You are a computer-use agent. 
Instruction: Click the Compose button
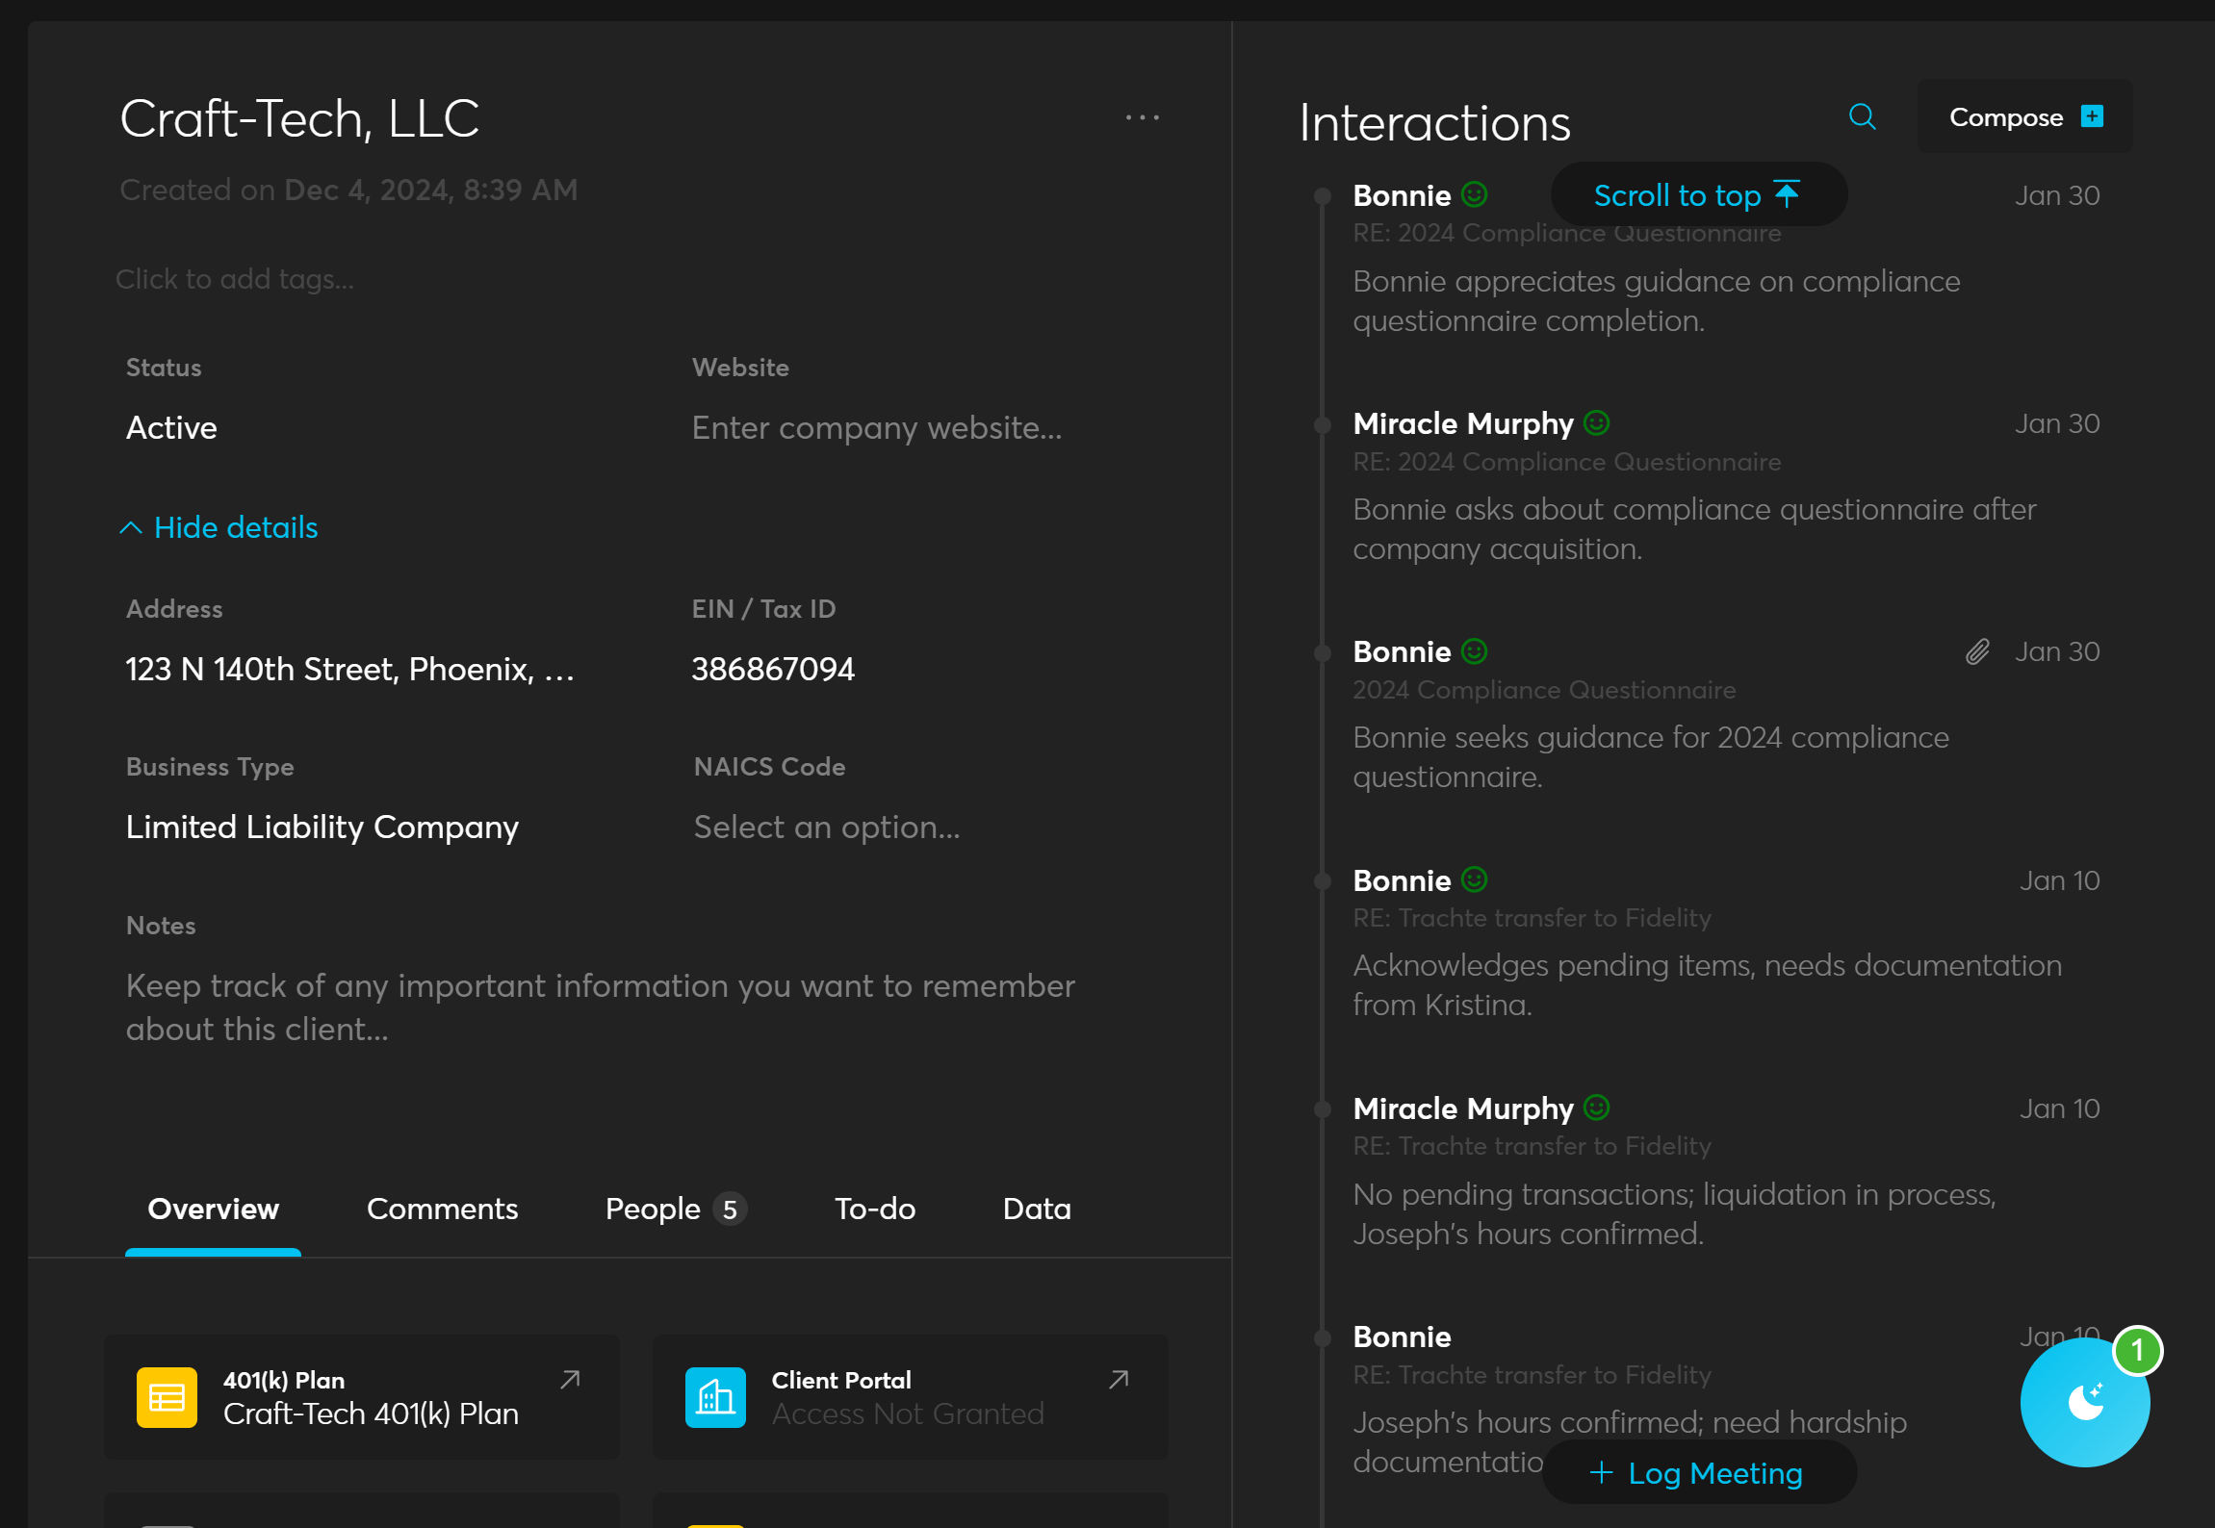[x=2023, y=117]
